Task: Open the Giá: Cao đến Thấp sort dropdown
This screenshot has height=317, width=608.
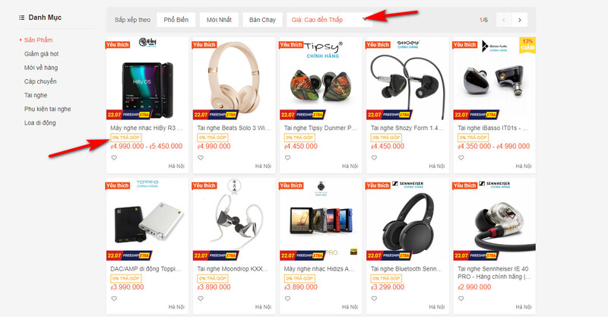Action: click(330, 20)
